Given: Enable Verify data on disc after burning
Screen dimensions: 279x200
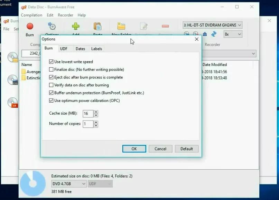Looking at the screenshot, I should tap(51, 85).
